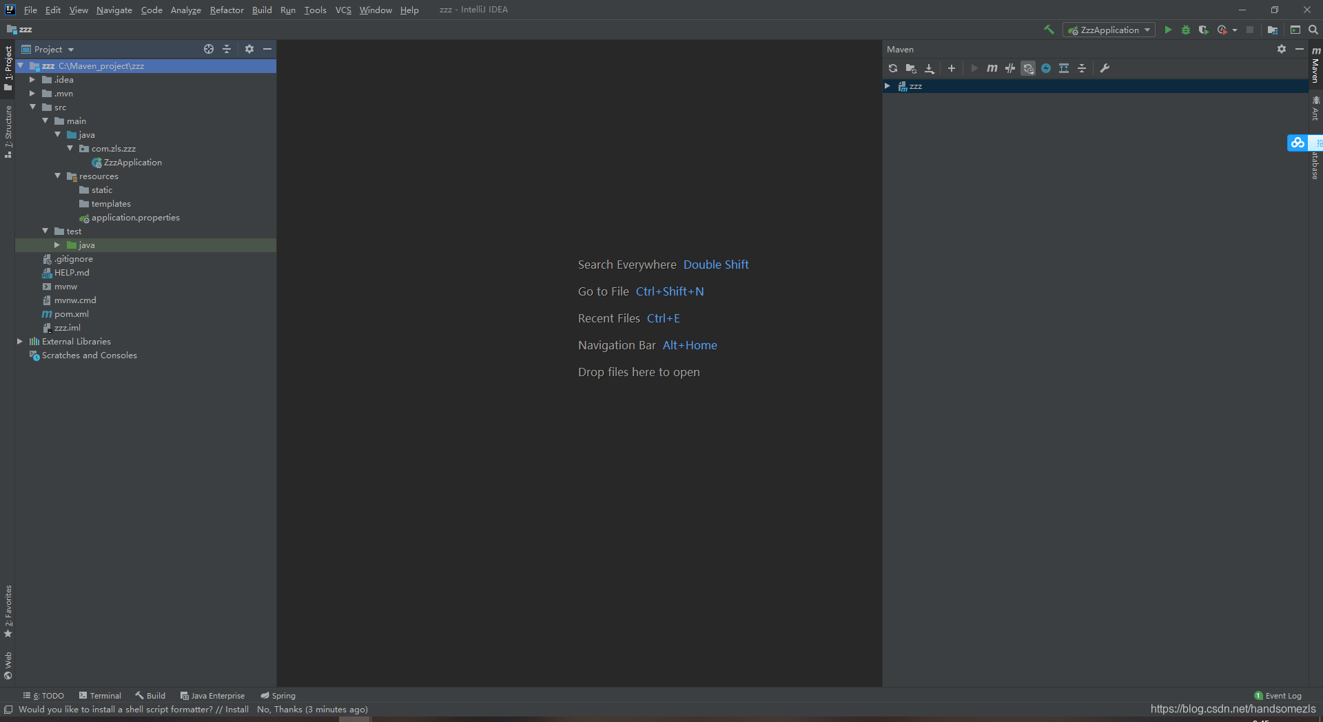
Task: Hide the Project panel with the minus icon
Action: 267,49
